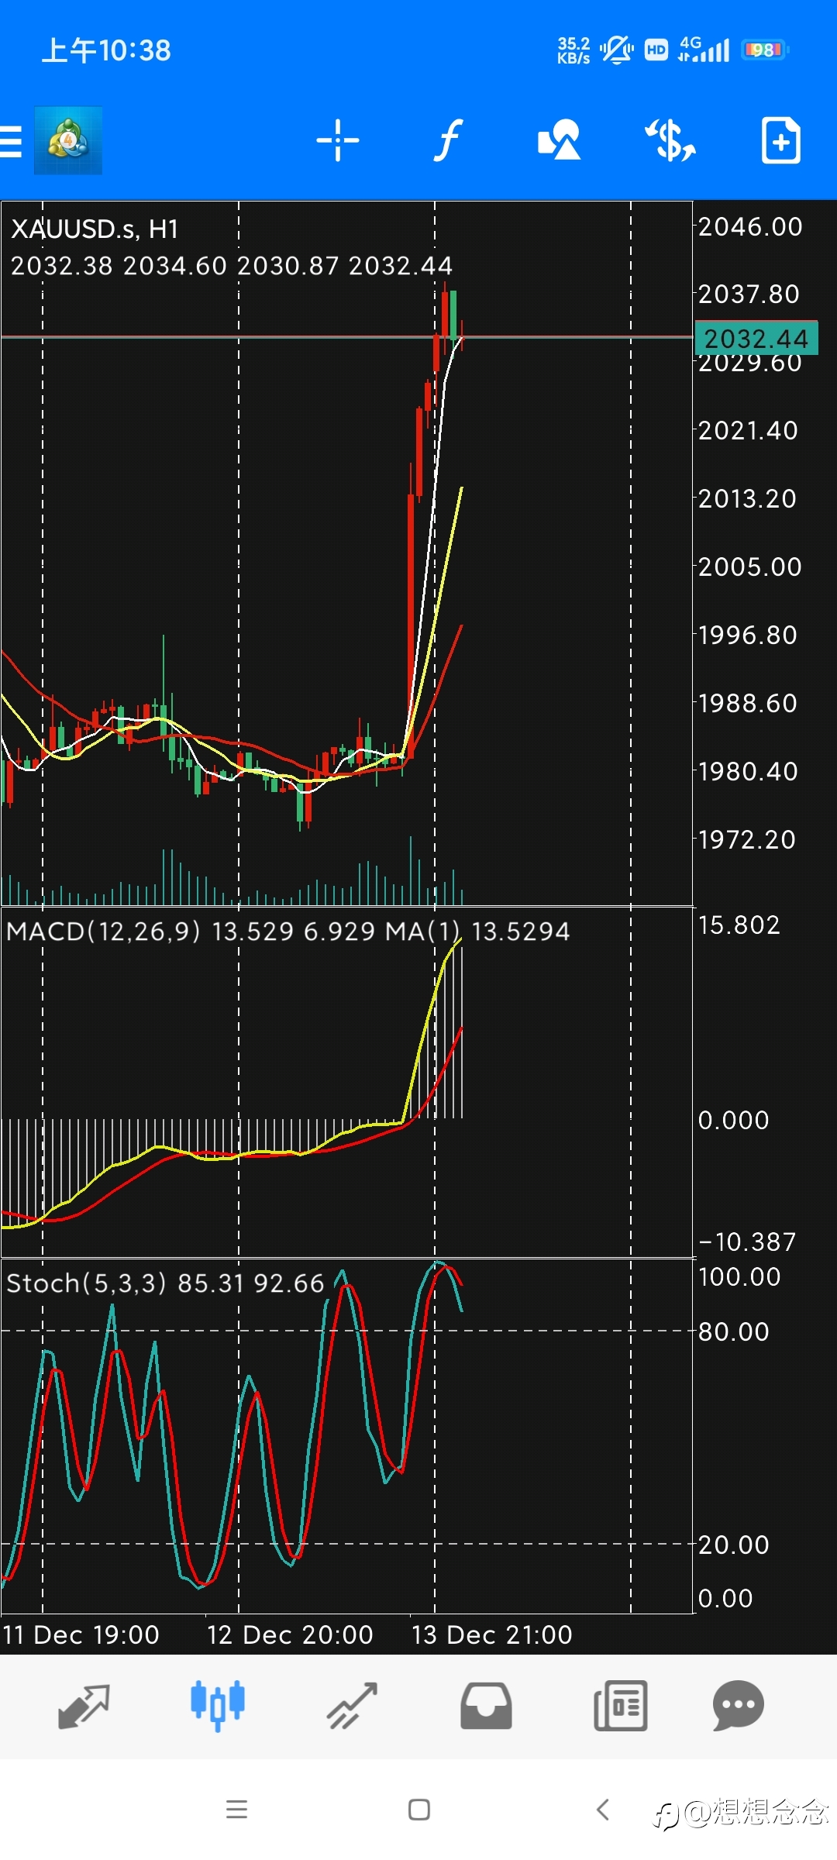Tap the 1980.40 price axis label
837x1860 pixels.
pos(748,771)
